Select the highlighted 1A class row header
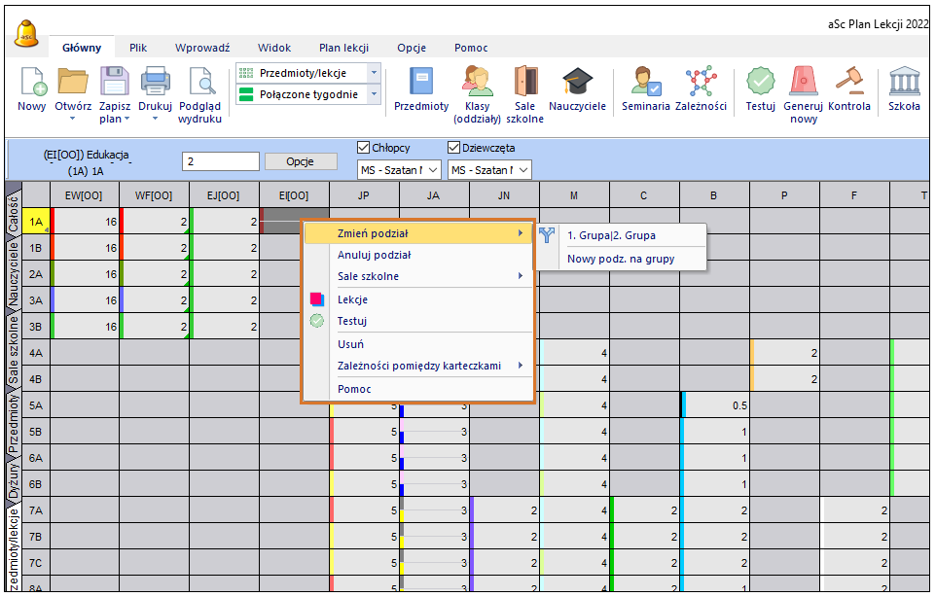936x597 pixels. tap(36, 222)
